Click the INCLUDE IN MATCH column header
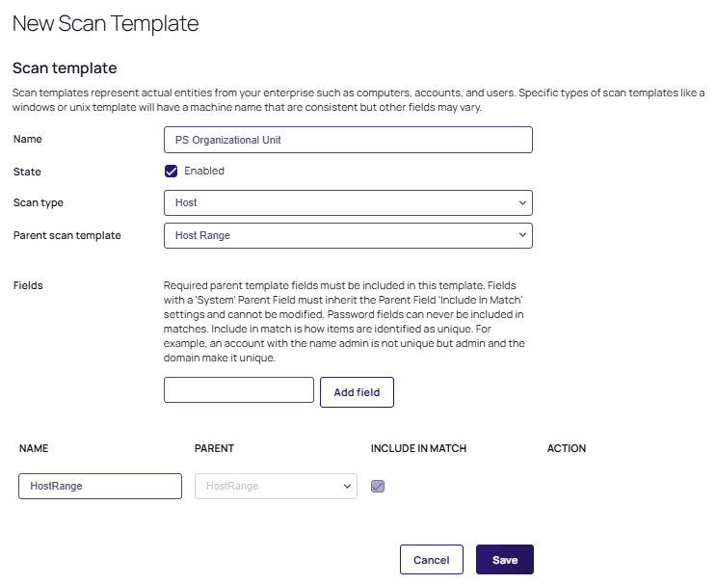The height and width of the screenshot is (585, 716). (418, 448)
